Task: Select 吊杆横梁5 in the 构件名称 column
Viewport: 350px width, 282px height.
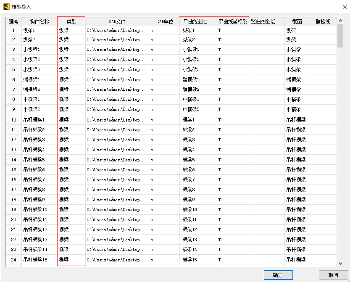Action: (34, 160)
